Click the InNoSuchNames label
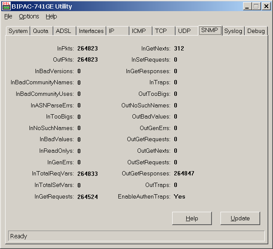This screenshot has height=249, width=273. (51, 128)
